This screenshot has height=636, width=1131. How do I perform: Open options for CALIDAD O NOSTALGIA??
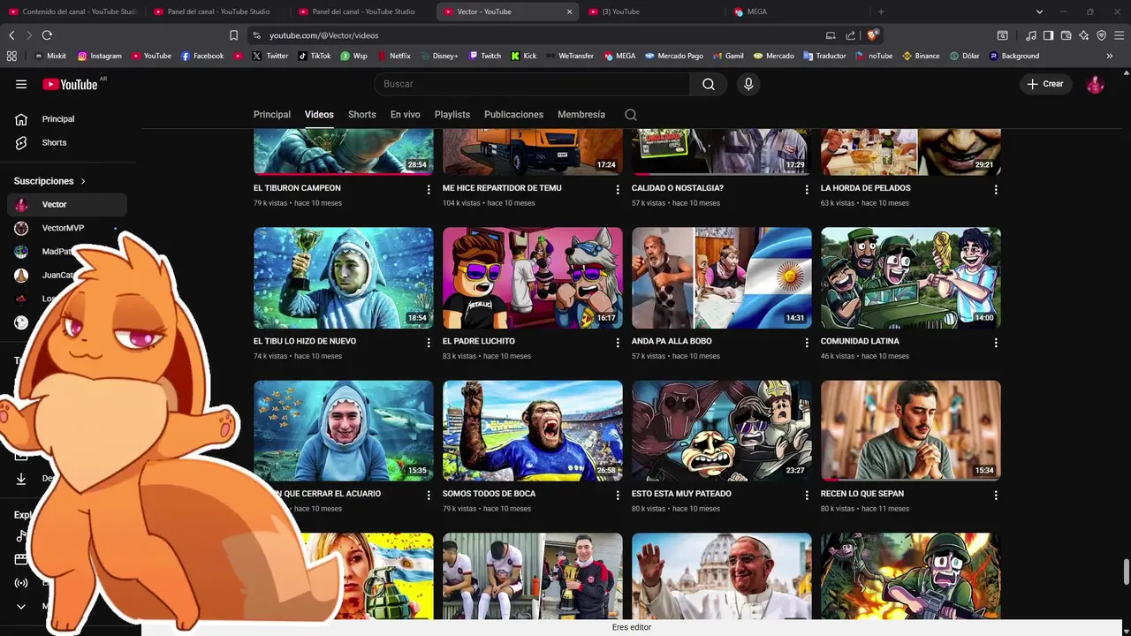pos(807,190)
